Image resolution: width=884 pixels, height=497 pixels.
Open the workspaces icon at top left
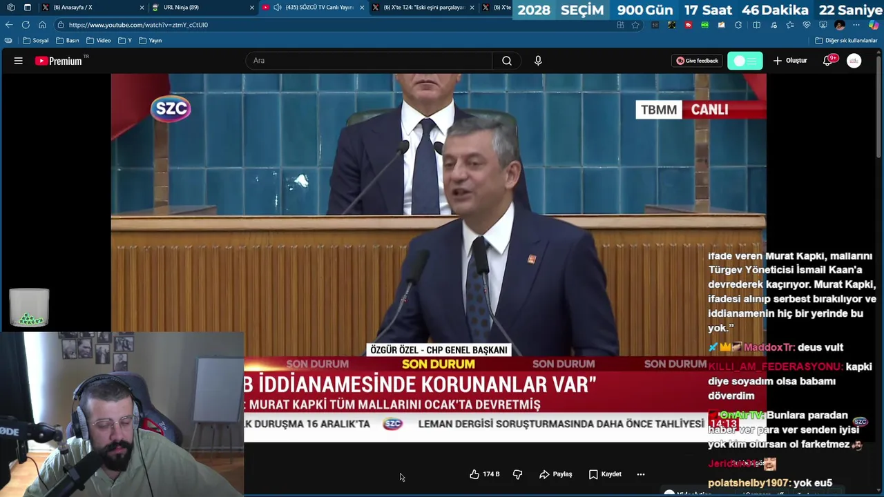point(10,8)
